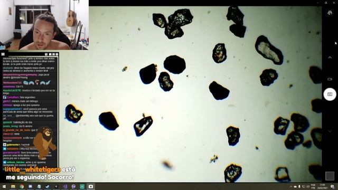Click the webcam overlay video

[x=44, y=25]
